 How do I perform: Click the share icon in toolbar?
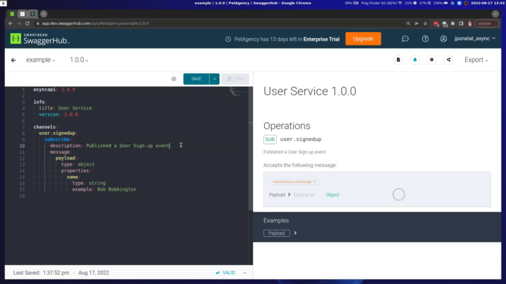[449, 60]
